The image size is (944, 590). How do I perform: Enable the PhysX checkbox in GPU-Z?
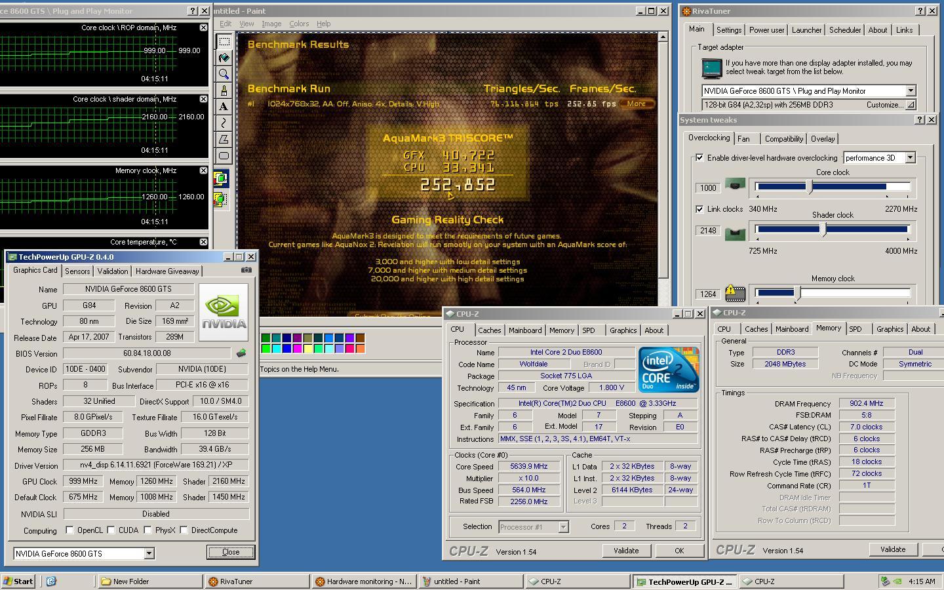pos(148,530)
